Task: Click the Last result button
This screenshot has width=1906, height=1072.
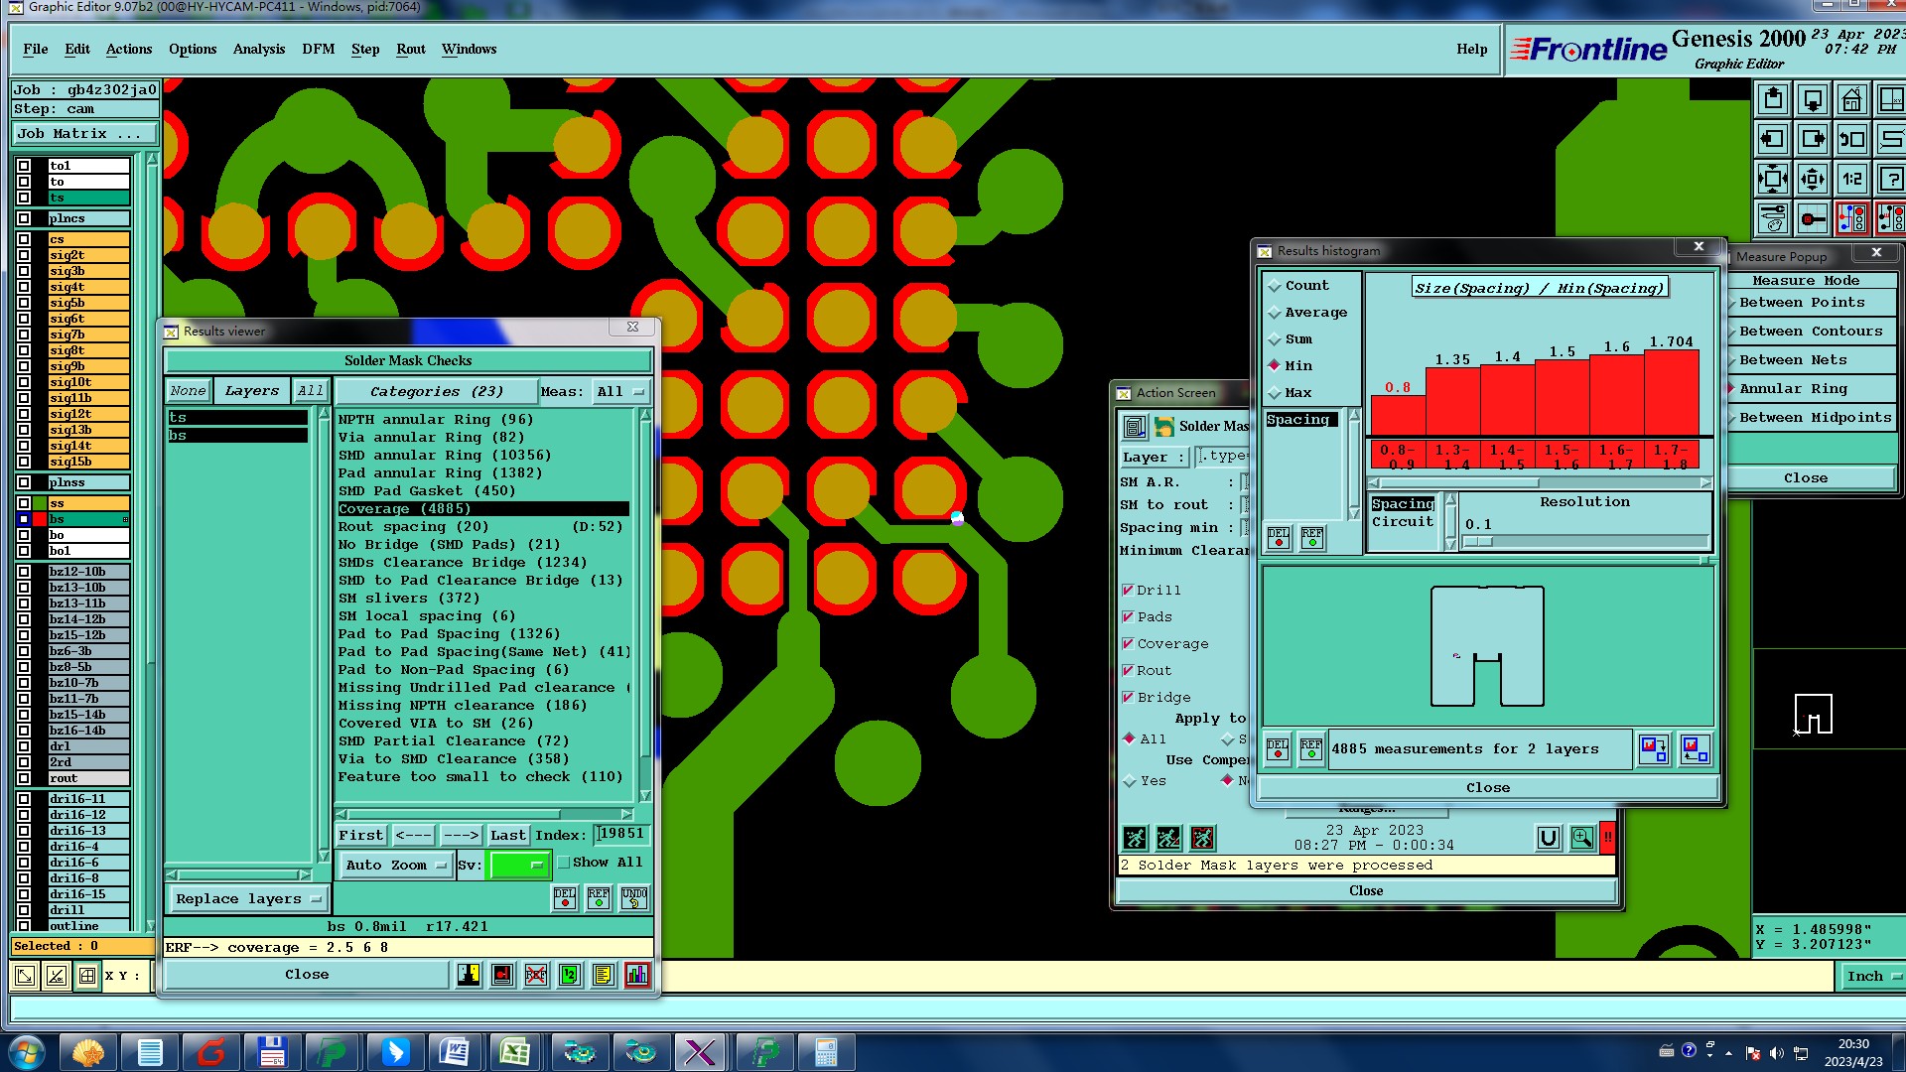Action: 507,836
